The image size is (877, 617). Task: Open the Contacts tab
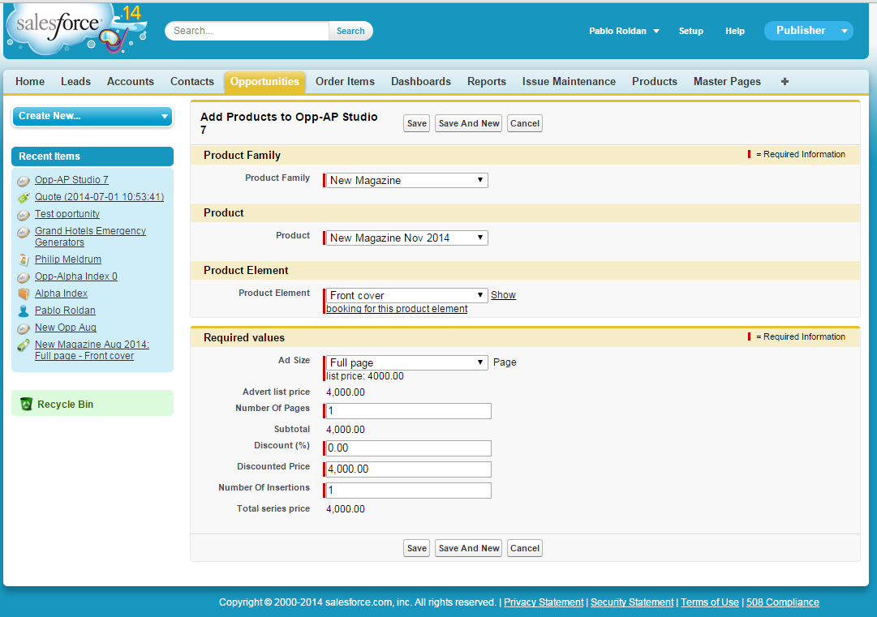pyautogui.click(x=191, y=82)
